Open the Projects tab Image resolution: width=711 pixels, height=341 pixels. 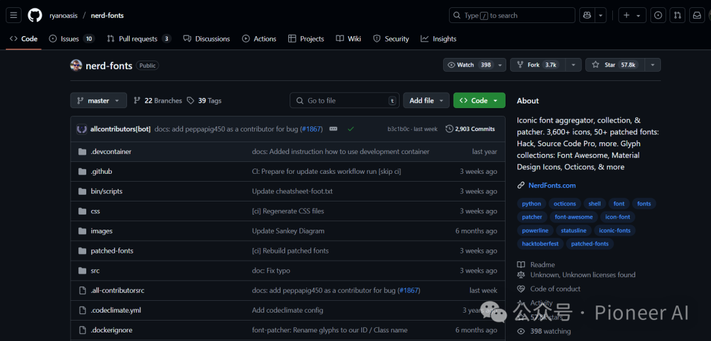point(306,39)
